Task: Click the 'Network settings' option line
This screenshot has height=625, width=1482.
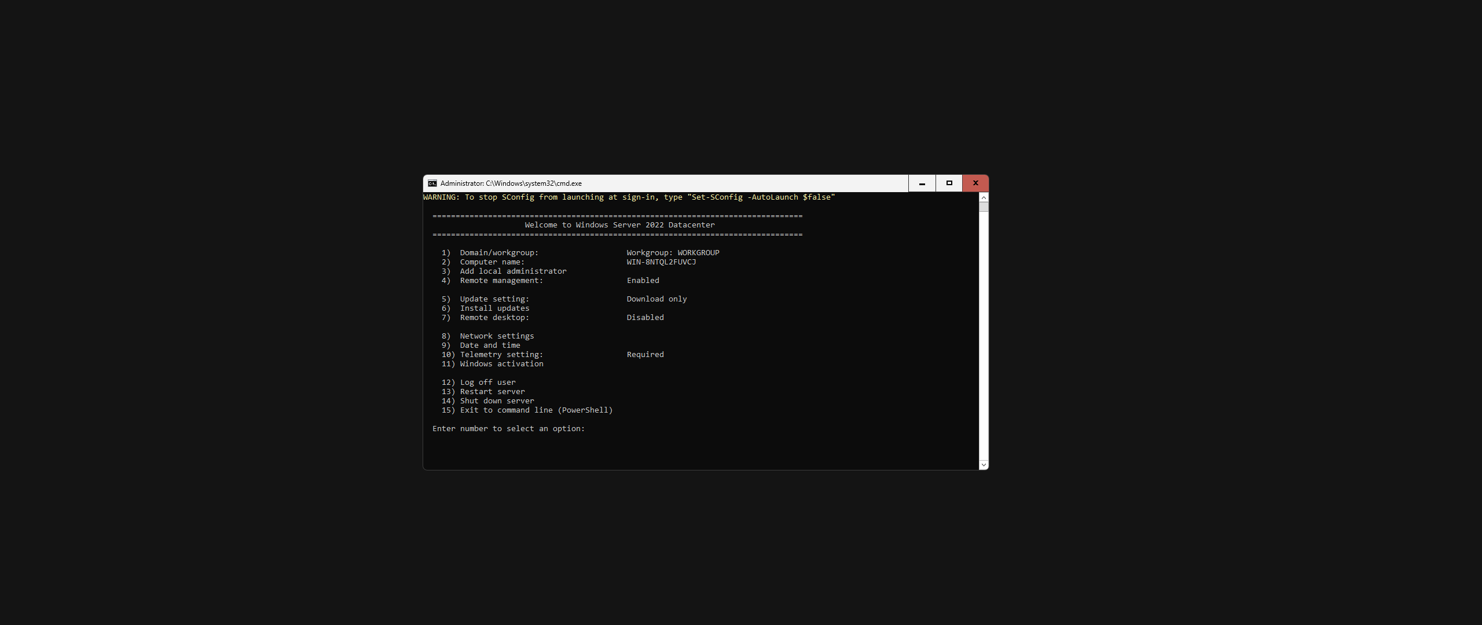Action: tap(497, 336)
